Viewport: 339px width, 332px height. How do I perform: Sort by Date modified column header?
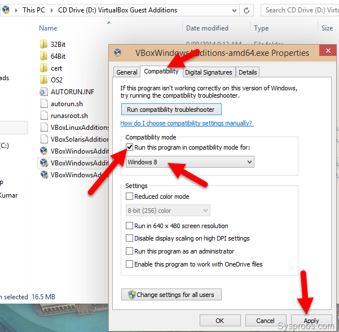(207, 28)
